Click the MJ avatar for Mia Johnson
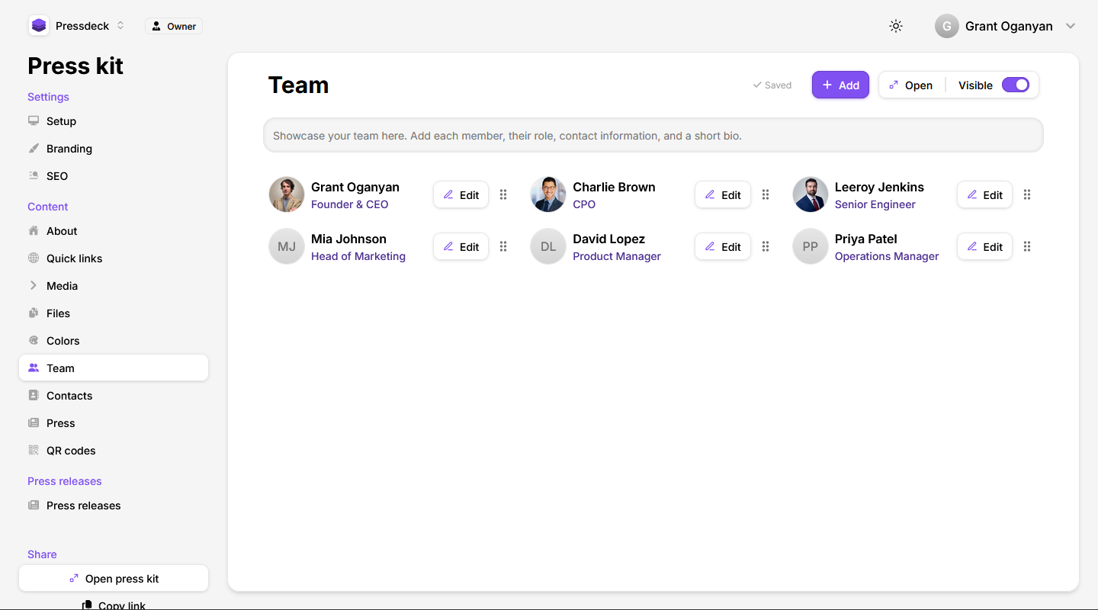Image resolution: width=1098 pixels, height=610 pixels. (287, 246)
